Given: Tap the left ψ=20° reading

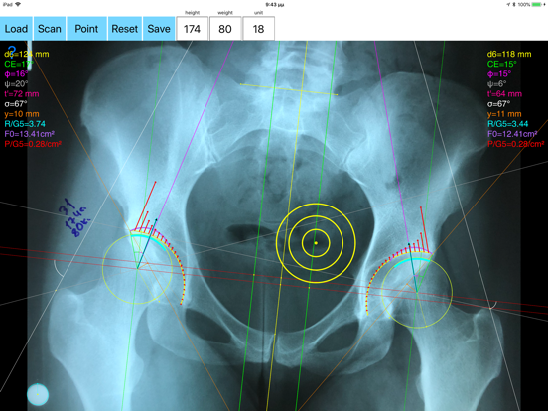Looking at the screenshot, I should [x=16, y=83].
